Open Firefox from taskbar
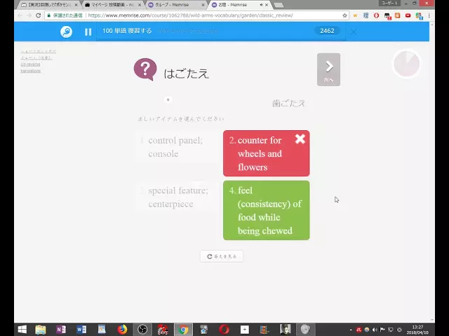Image resolution: width=449 pixels, height=336 pixels. (122, 330)
